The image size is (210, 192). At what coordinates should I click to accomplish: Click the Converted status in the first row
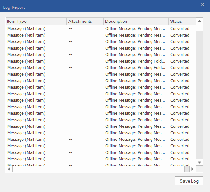179,28
